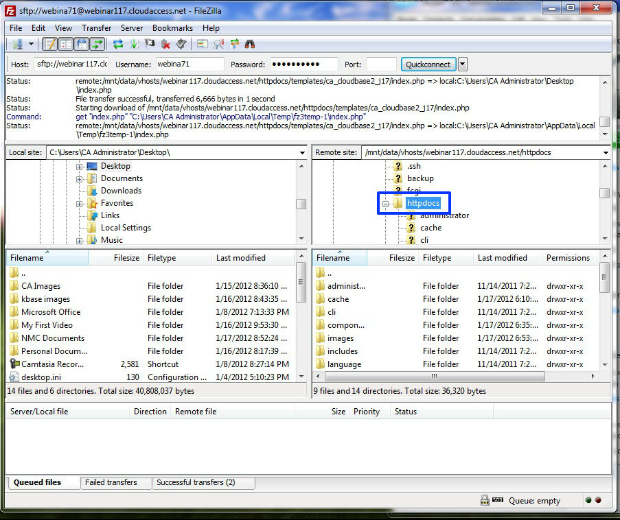Click the lock icon in status bar
Viewport: 620px width, 520px height.
click(x=485, y=500)
